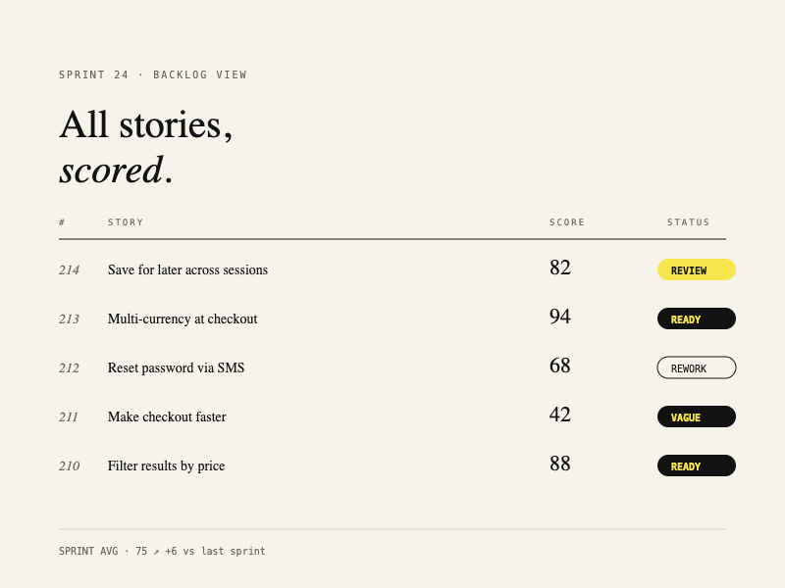The image size is (785, 588).
Task: Click the READY badge for Filter results by price
Action: 696,465
